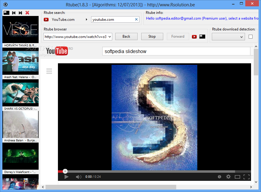This screenshot has height=192, width=261.
Task: Open the URL address dropdown
Action: point(110,37)
